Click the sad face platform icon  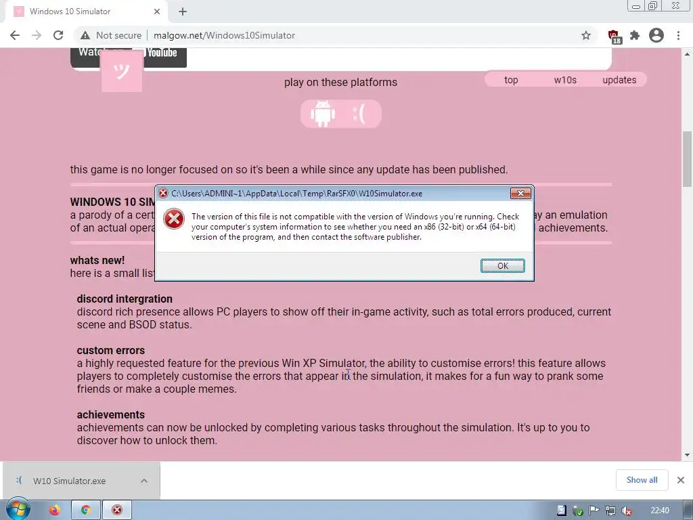point(359,114)
